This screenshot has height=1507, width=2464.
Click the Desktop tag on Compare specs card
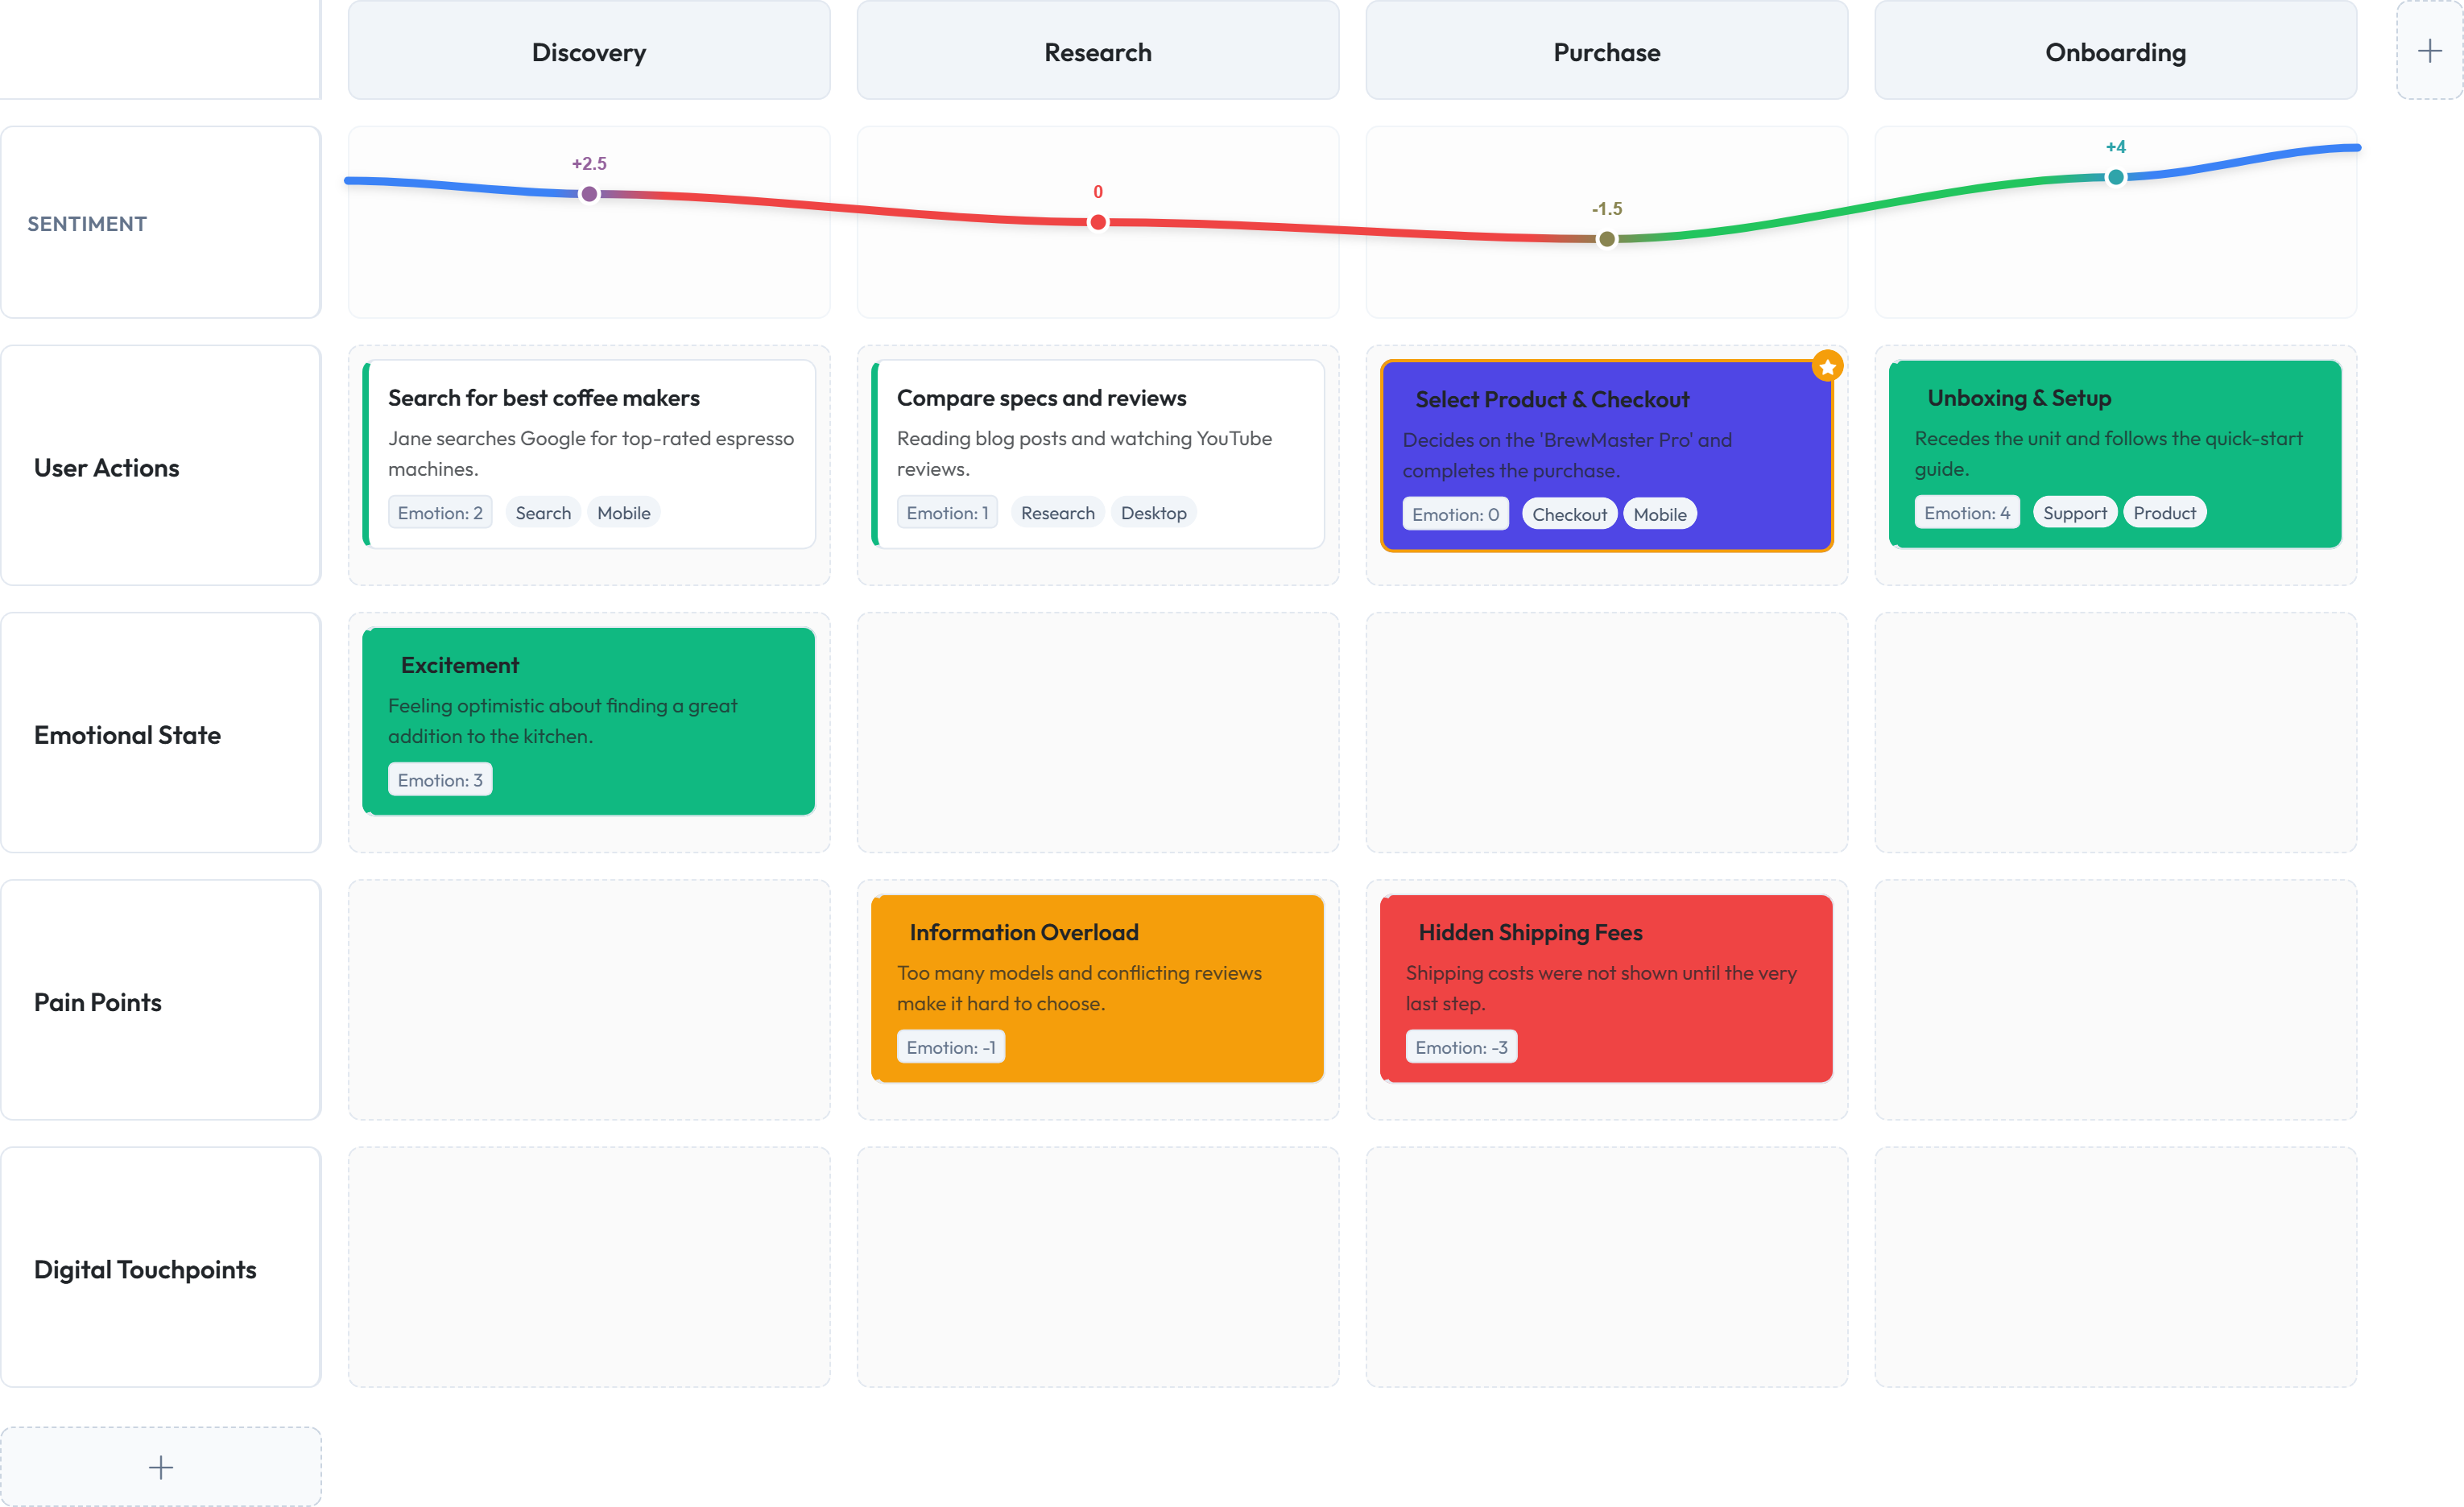[x=1153, y=513]
